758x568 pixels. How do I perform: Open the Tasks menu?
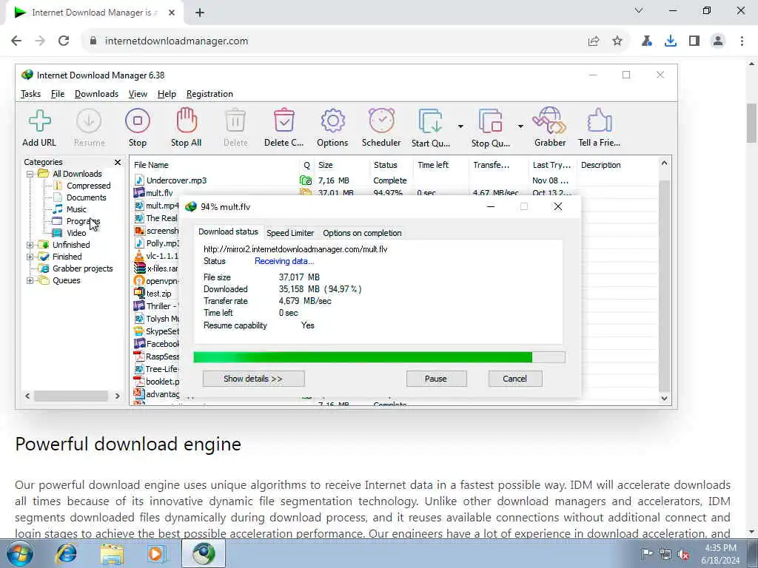(x=30, y=94)
